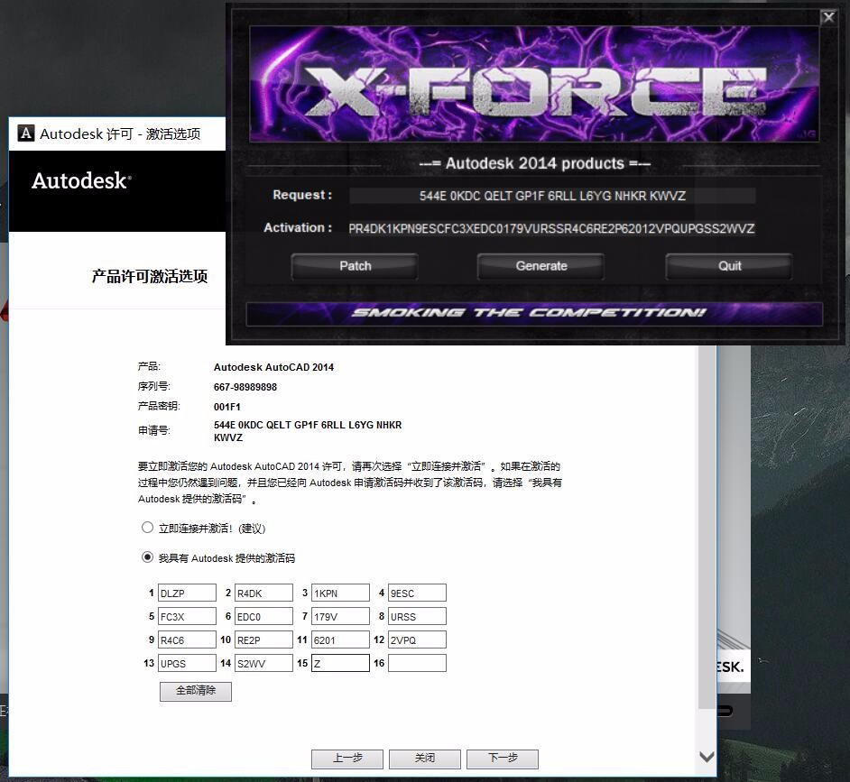Click the product name Autodesk AutoCAD 2014

click(273, 367)
